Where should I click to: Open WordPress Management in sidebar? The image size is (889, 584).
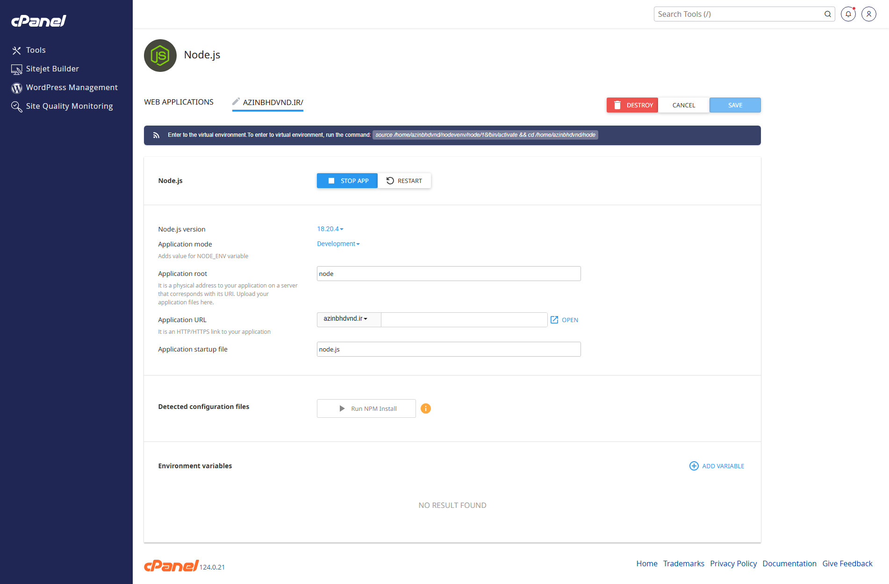(72, 87)
